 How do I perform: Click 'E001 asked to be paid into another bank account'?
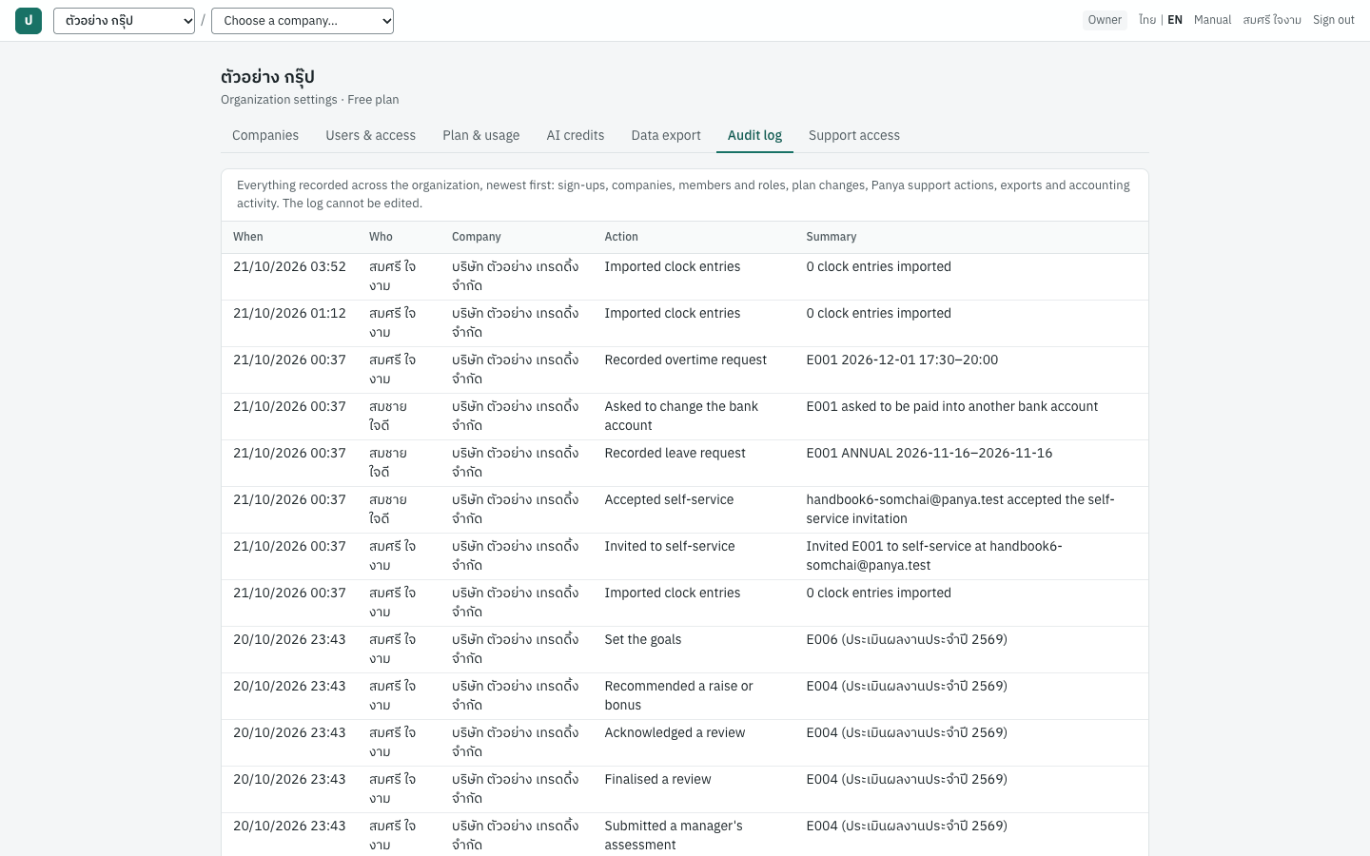pyautogui.click(x=952, y=407)
